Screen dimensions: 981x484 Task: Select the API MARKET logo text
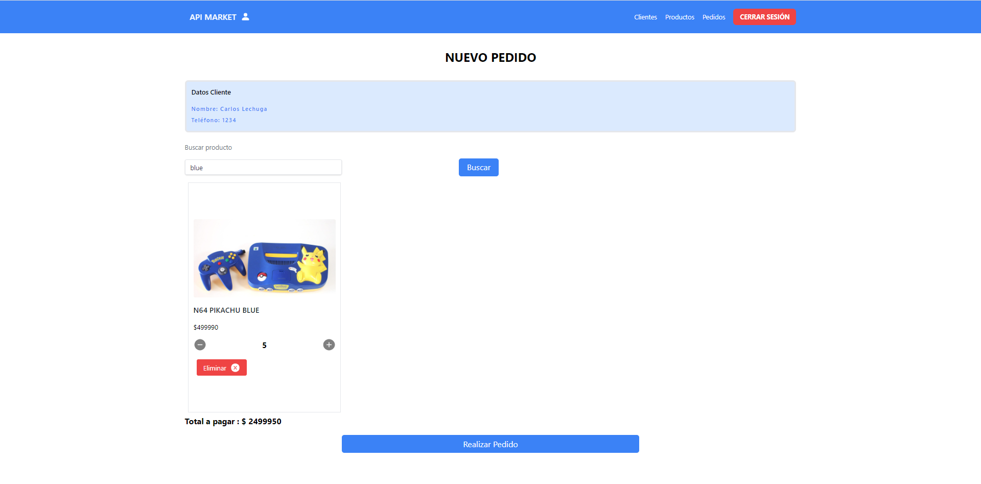(213, 17)
